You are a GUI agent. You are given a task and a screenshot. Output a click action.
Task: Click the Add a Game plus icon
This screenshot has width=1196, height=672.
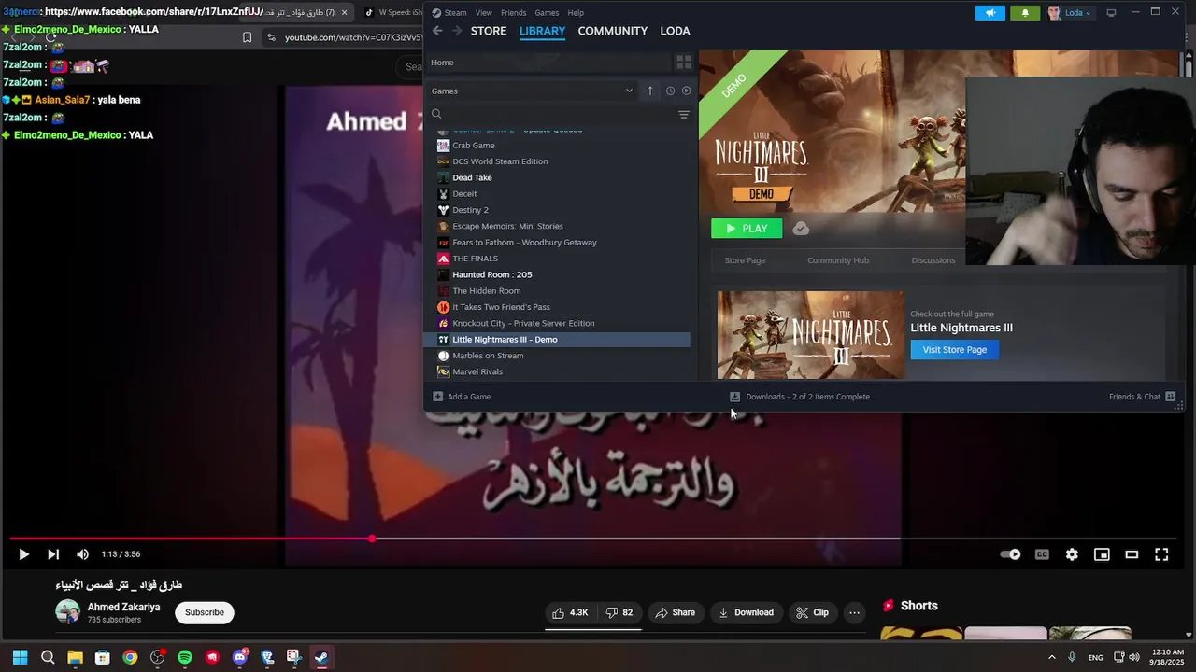tap(437, 397)
